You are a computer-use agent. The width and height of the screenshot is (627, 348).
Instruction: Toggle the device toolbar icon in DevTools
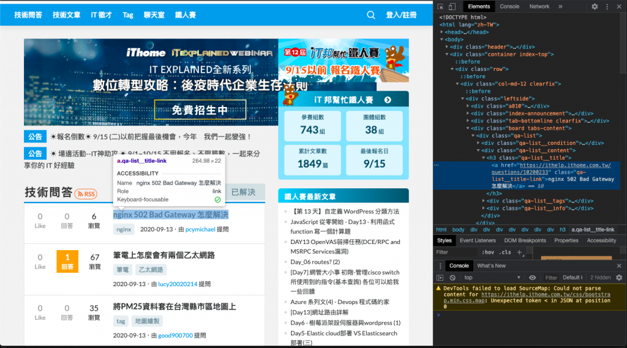(x=452, y=6)
